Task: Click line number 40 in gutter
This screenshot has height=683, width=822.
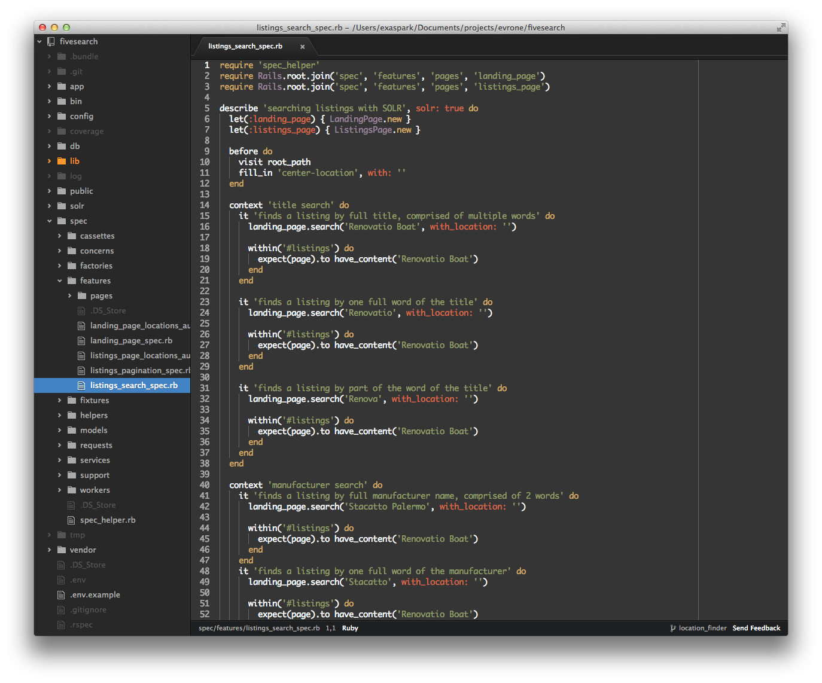Action: point(205,485)
